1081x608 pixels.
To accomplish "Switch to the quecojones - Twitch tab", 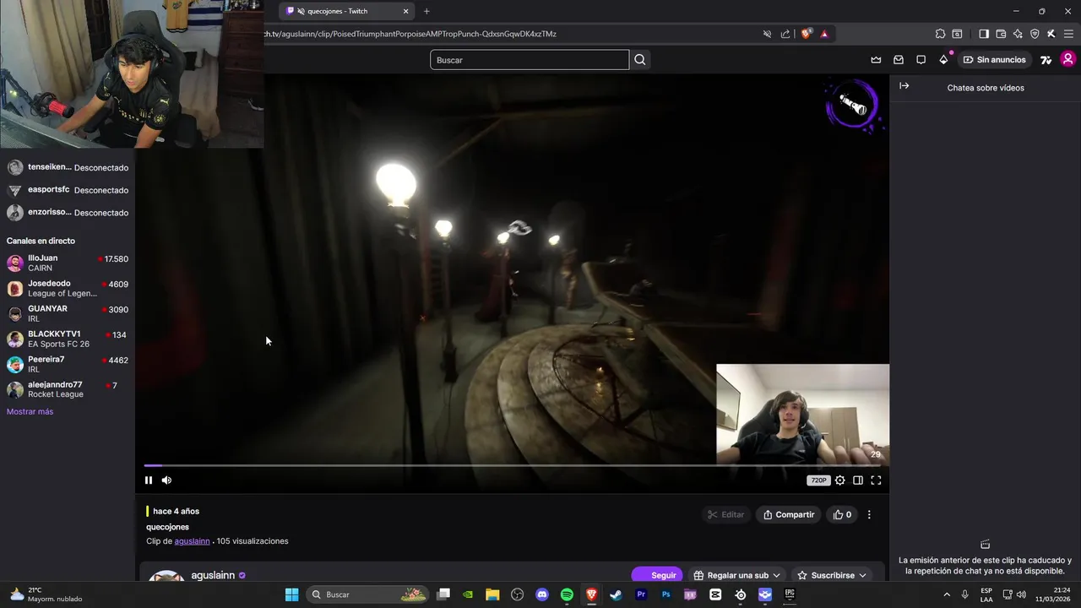I will [x=346, y=11].
